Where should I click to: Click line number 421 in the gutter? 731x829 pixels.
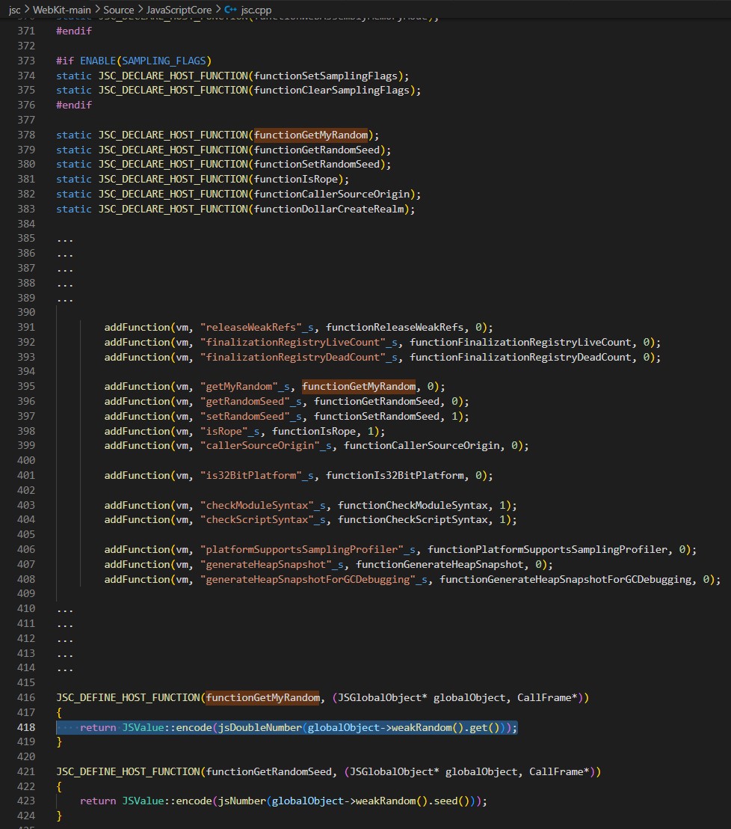click(26, 772)
